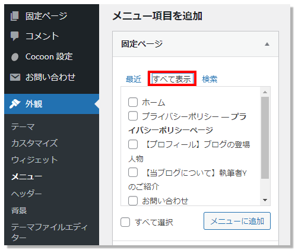Check the ホーム page checkbox
This screenshot has width=295, height=250.
(133, 102)
